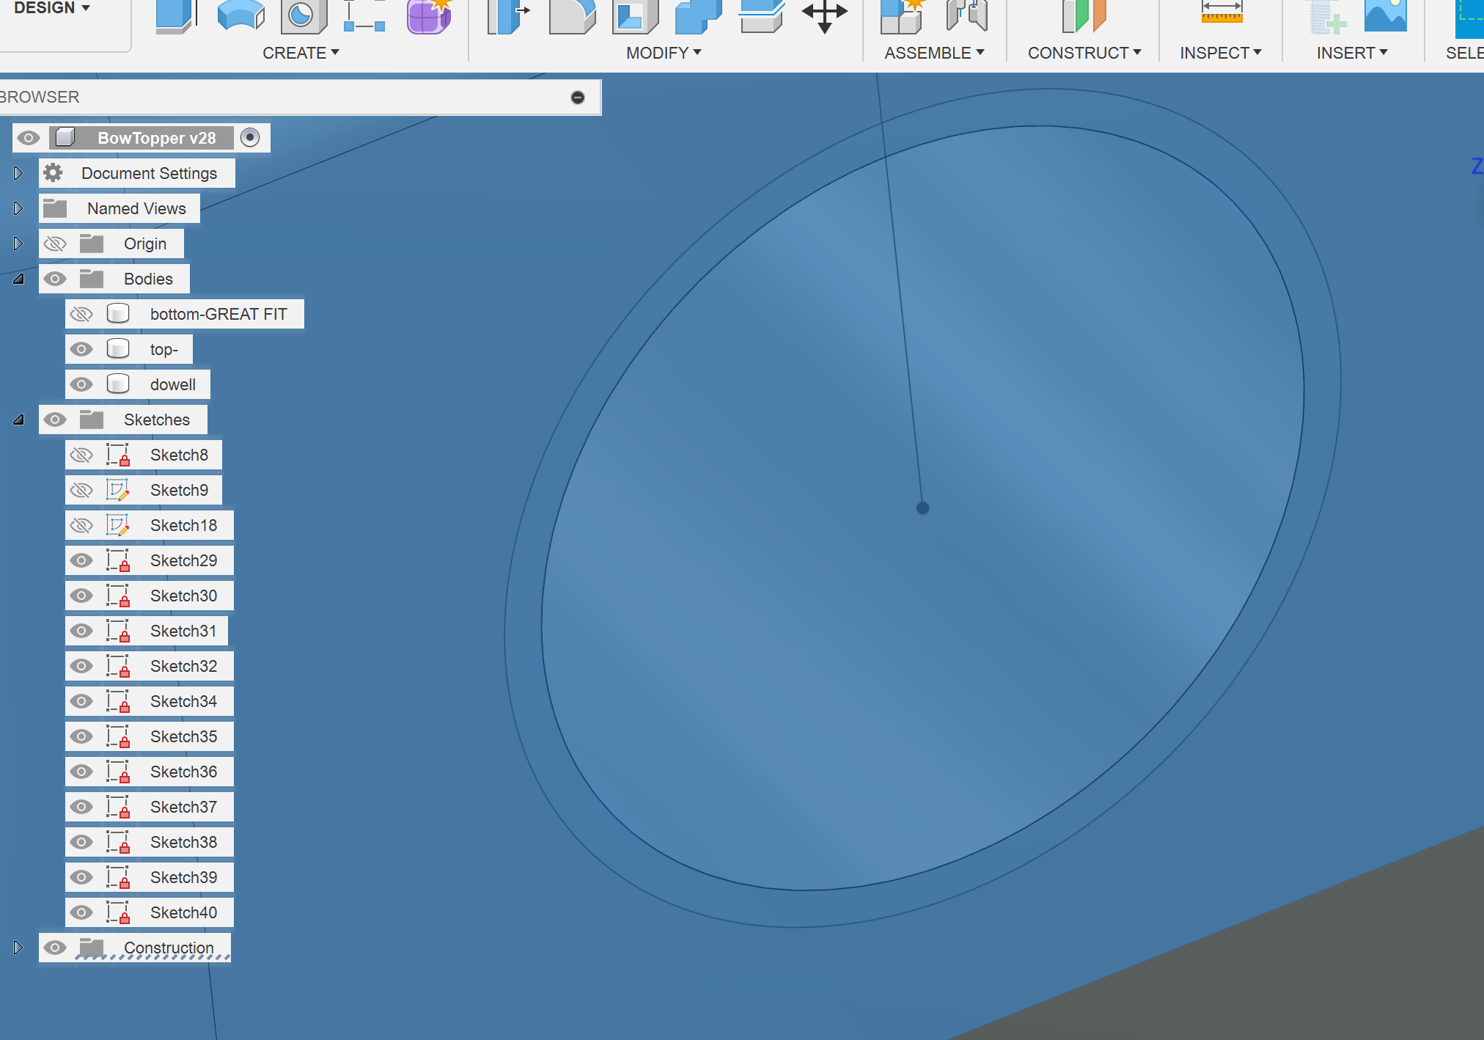The height and width of the screenshot is (1040, 1484).
Task: Expand the Named Views folder
Action: coord(18,208)
